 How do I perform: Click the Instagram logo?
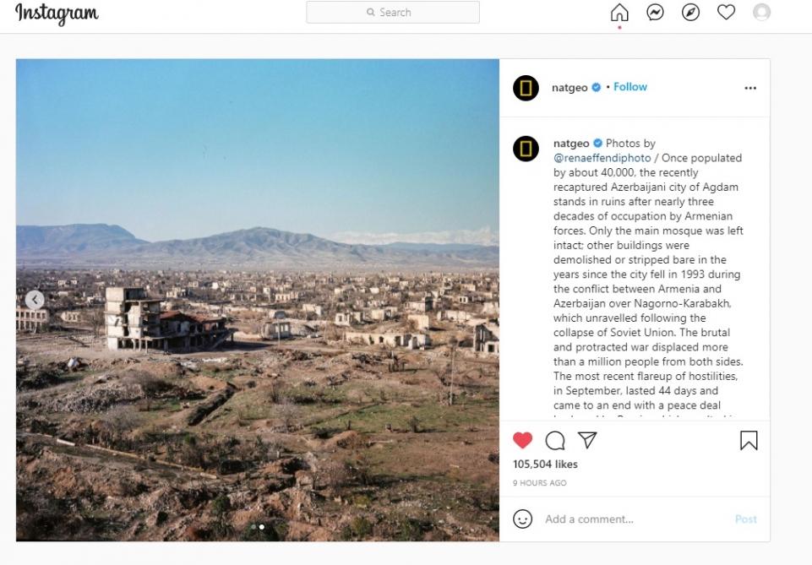pos(57,14)
